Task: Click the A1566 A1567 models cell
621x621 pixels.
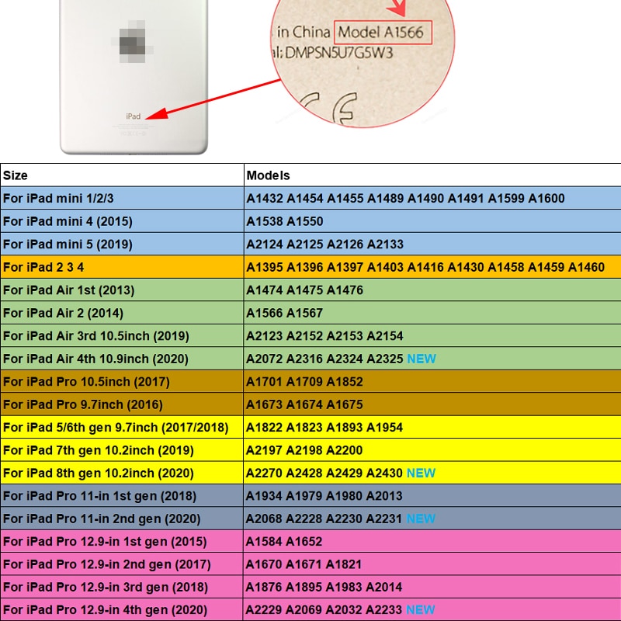Action: [x=432, y=313]
